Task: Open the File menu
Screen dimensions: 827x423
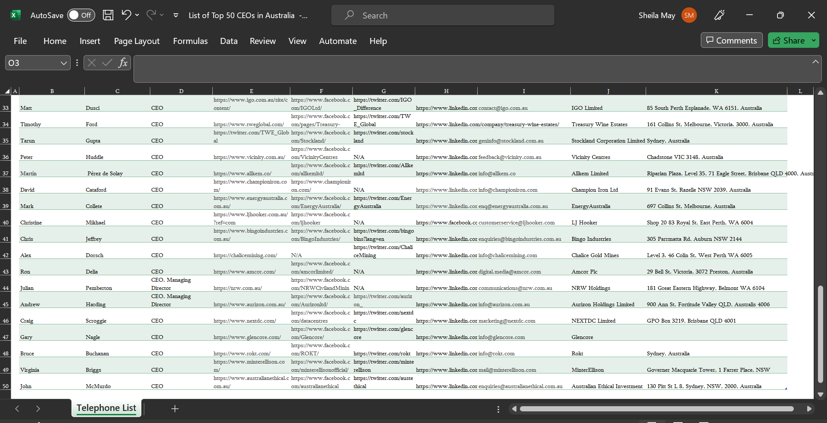Action: (20, 41)
